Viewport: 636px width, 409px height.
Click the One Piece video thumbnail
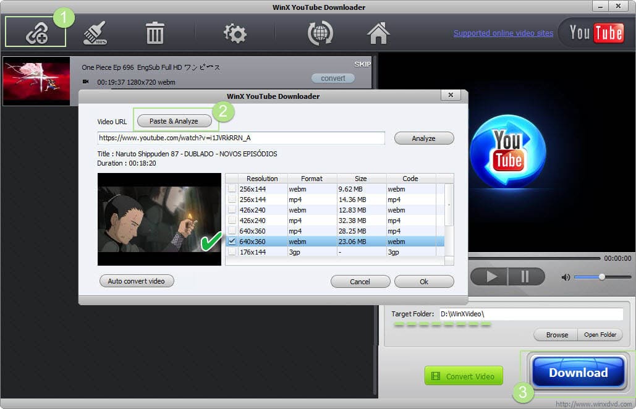(36, 82)
